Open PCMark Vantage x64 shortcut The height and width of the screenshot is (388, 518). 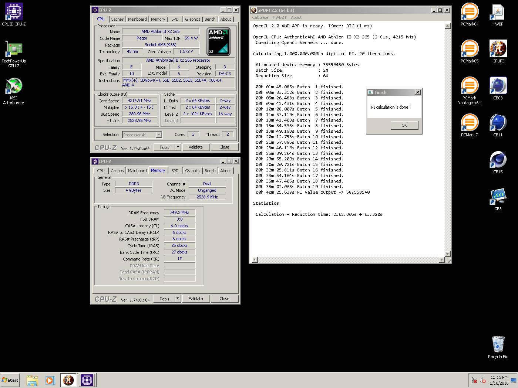click(x=470, y=91)
